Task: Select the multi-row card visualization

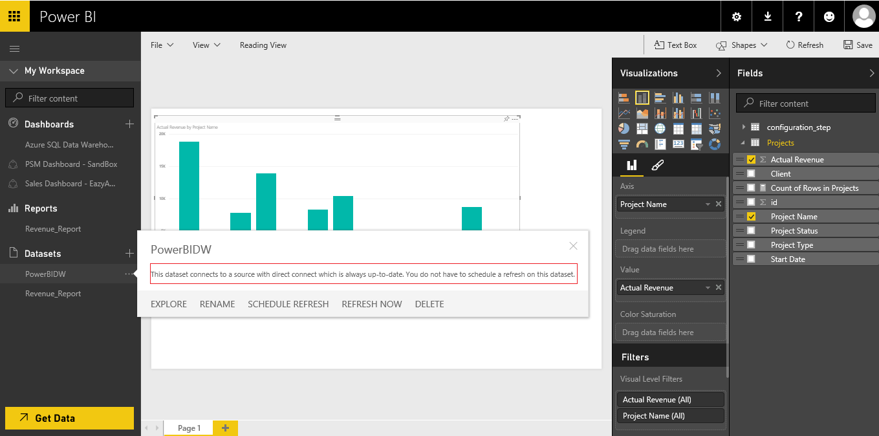Action: 660,144
